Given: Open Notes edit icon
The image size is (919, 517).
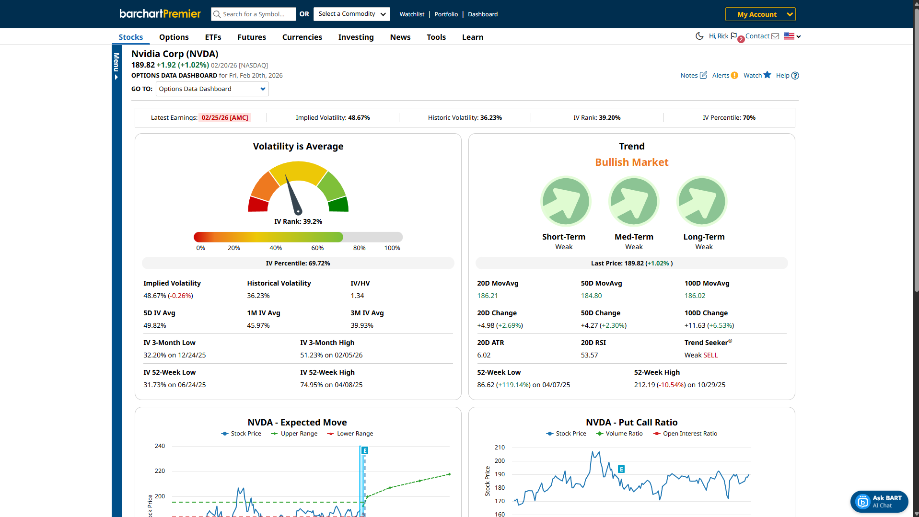Looking at the screenshot, I should point(703,75).
